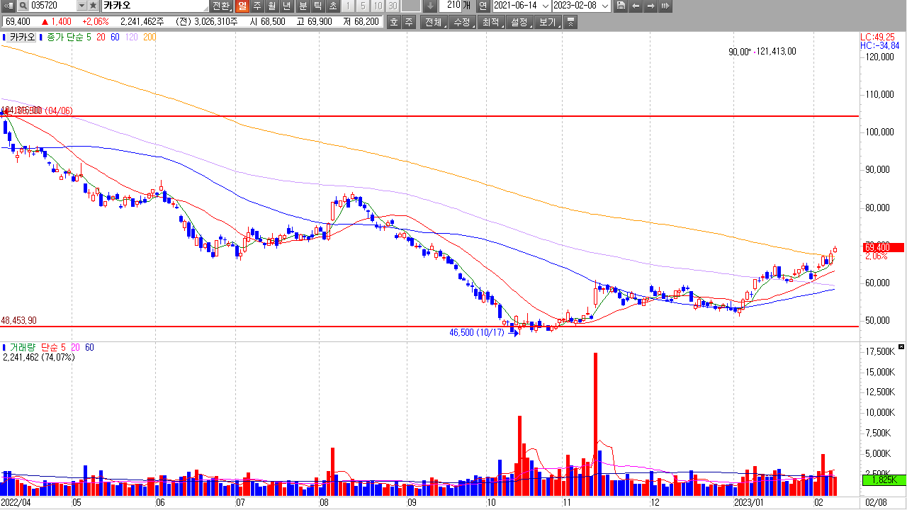Click the 연 toggle next to count

coord(483,6)
